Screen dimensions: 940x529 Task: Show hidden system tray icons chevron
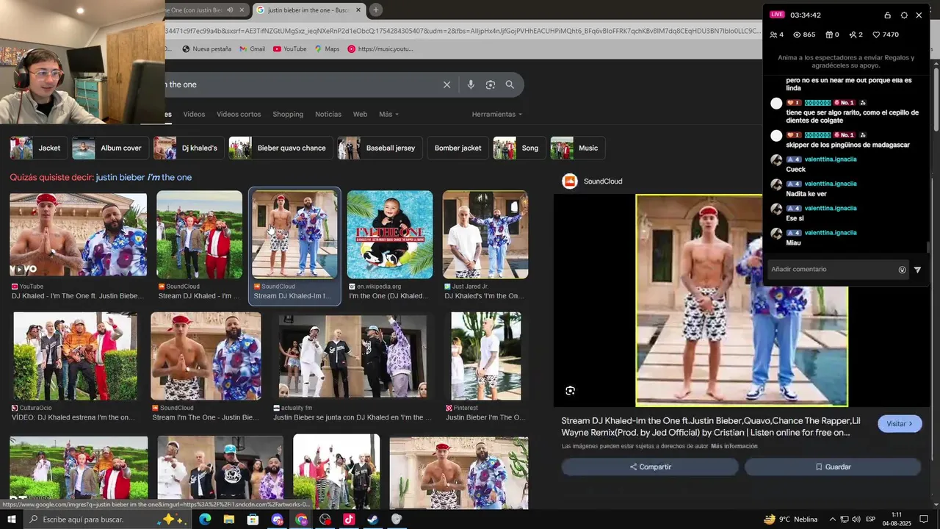click(x=832, y=519)
